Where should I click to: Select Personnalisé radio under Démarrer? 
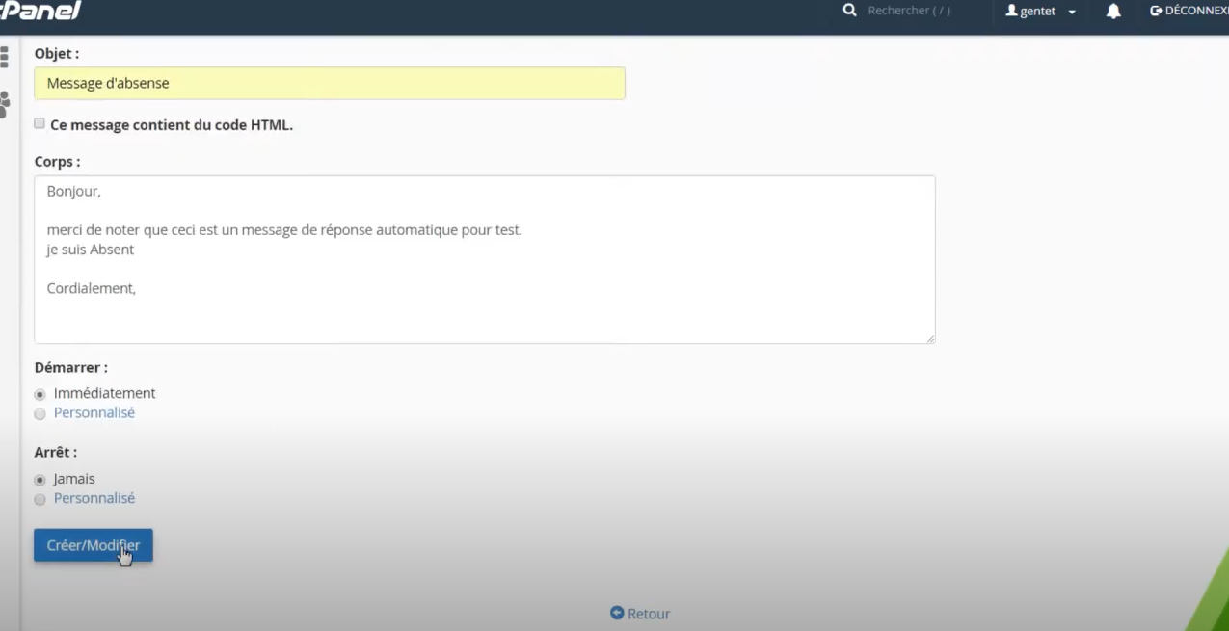point(40,414)
